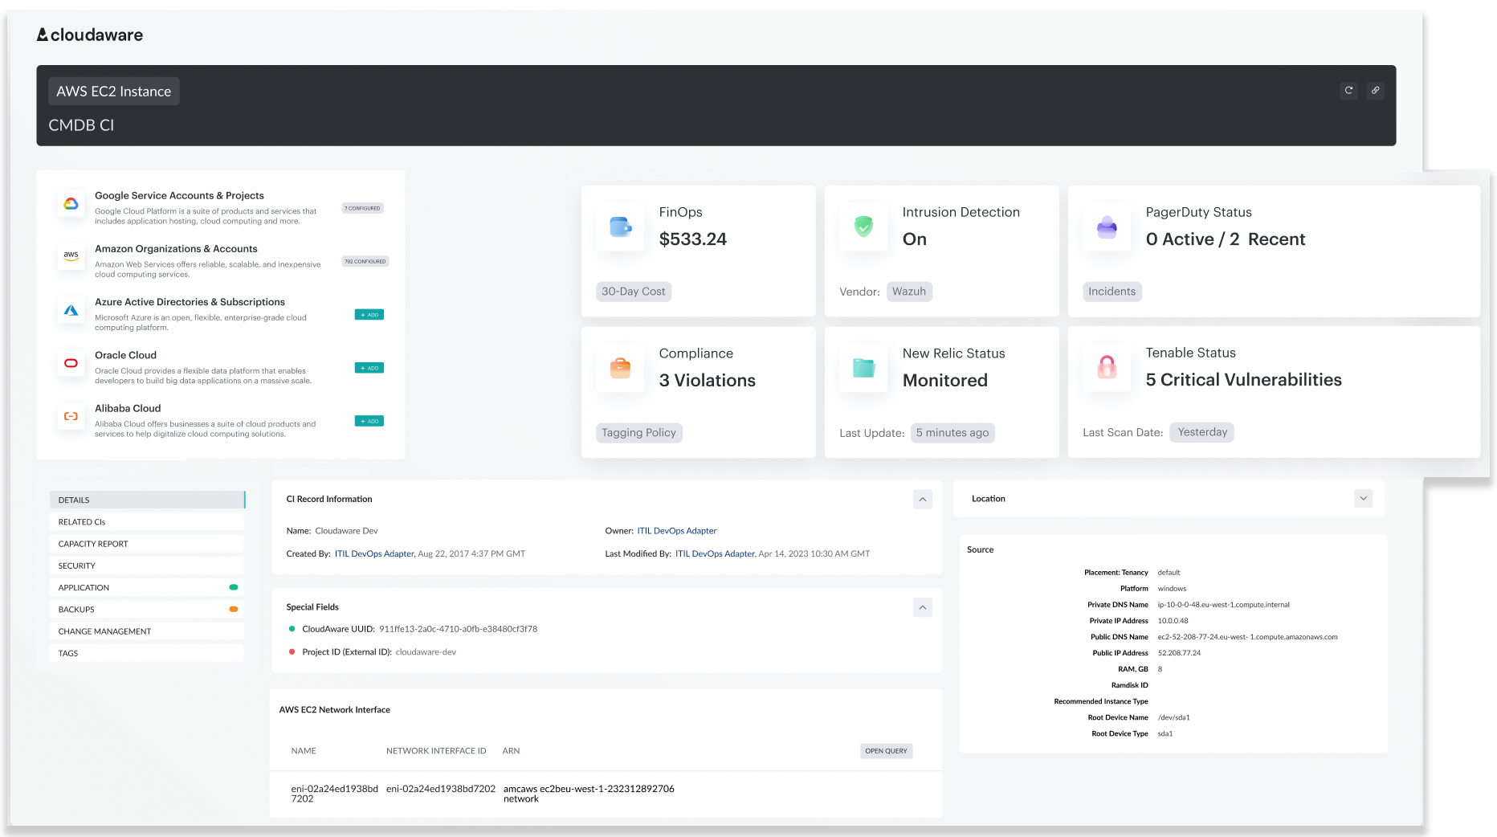The width and height of the screenshot is (1497, 837).
Task: Click the Tagging Policy tag
Action: pyautogui.click(x=639, y=433)
